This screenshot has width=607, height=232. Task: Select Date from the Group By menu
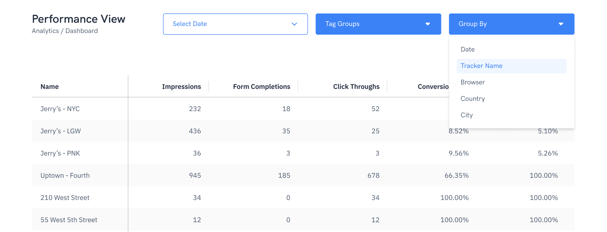click(468, 49)
